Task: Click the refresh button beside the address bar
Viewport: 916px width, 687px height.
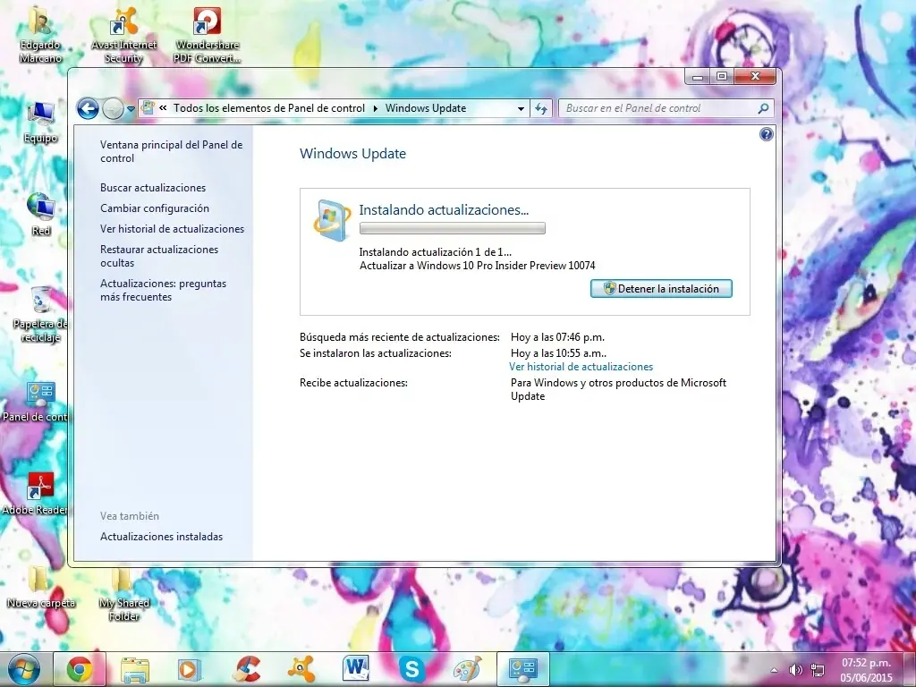Action: click(x=541, y=108)
